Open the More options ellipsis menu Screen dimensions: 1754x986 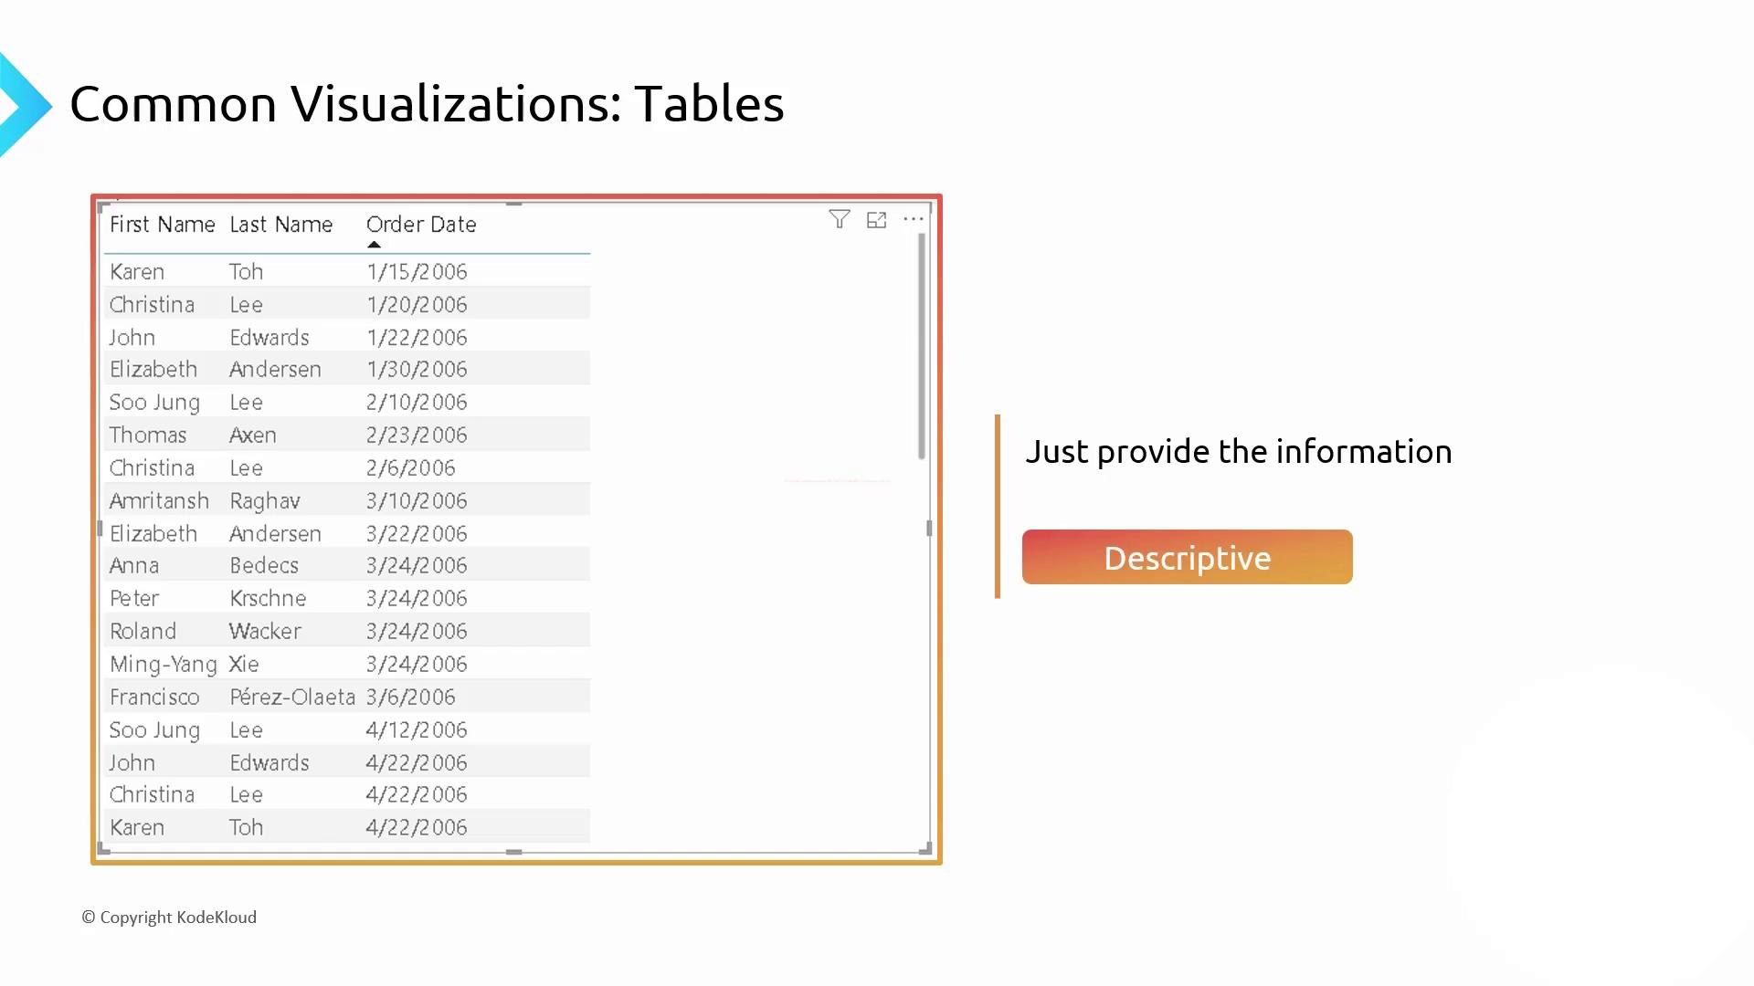[x=913, y=220]
